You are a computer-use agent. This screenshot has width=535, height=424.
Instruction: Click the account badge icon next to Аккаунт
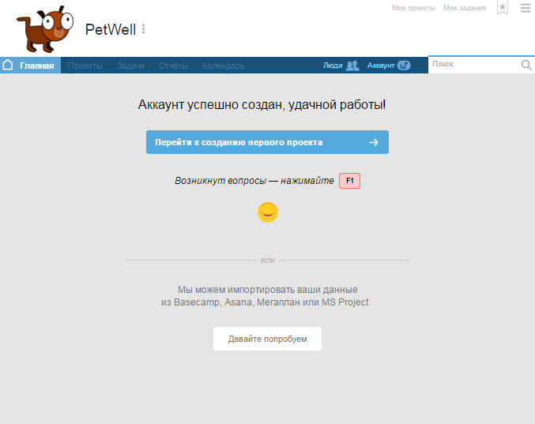click(x=404, y=66)
